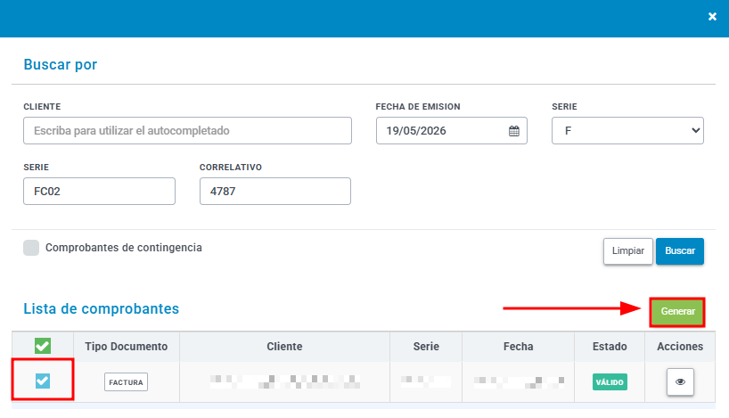This screenshot has width=729, height=418.
Task: Click the SERIE field containing FC02
Action: 100,191
